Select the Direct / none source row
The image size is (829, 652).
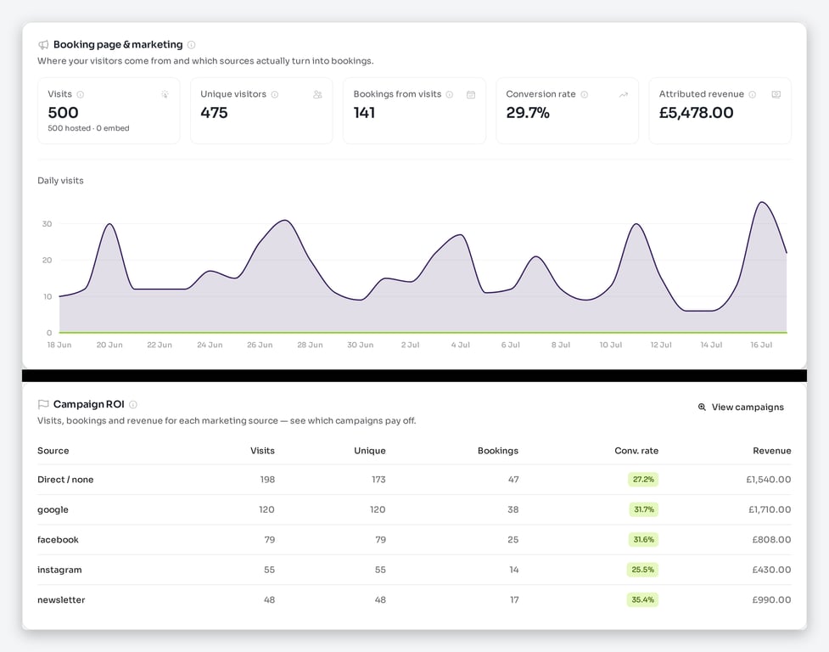point(414,480)
